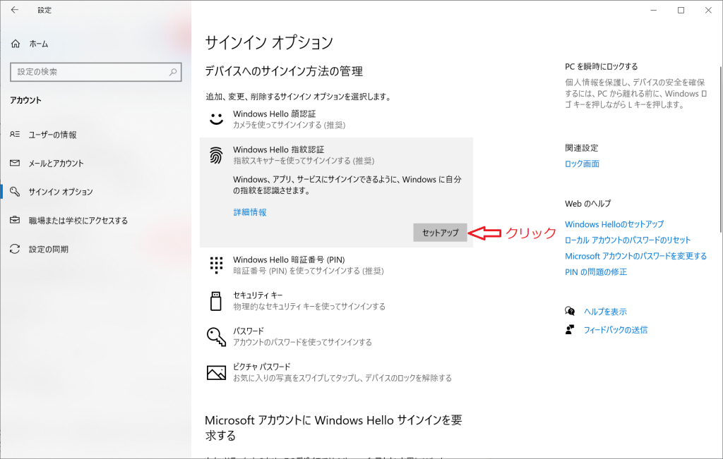Open Windows Helloのセットアップ help link
Screen dimensions: 723x459
point(614,224)
